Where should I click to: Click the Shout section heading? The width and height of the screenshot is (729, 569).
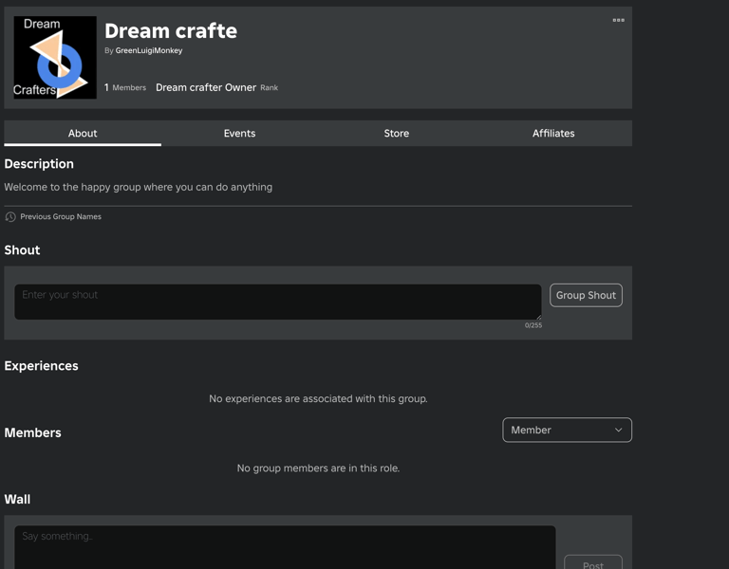pyautogui.click(x=22, y=250)
